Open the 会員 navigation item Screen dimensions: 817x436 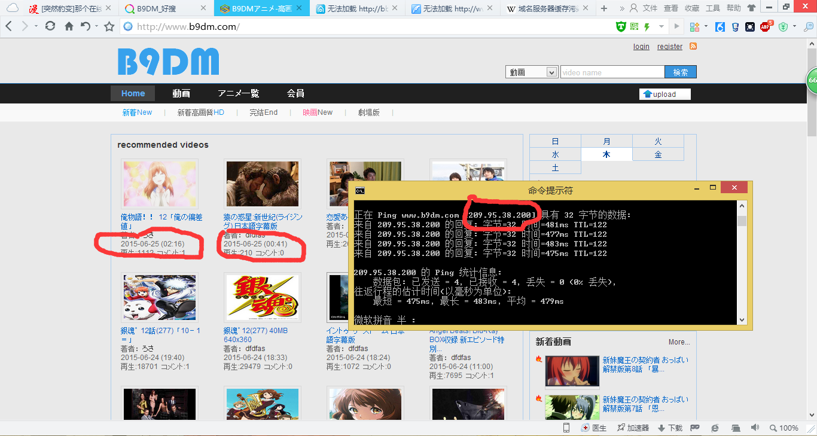tap(295, 93)
